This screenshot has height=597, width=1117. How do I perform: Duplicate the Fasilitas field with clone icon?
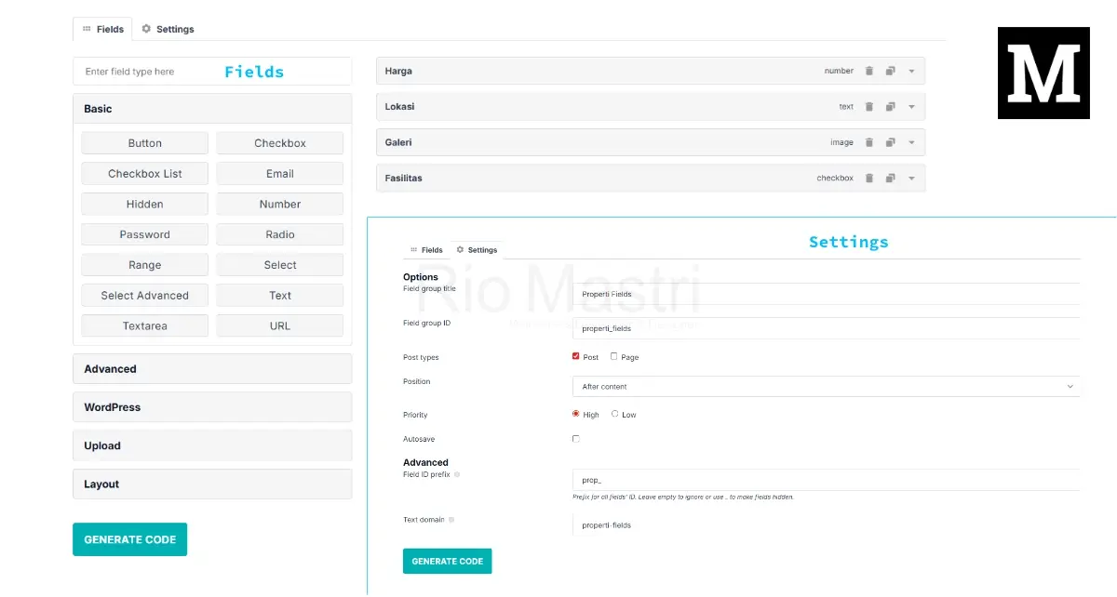tap(890, 178)
